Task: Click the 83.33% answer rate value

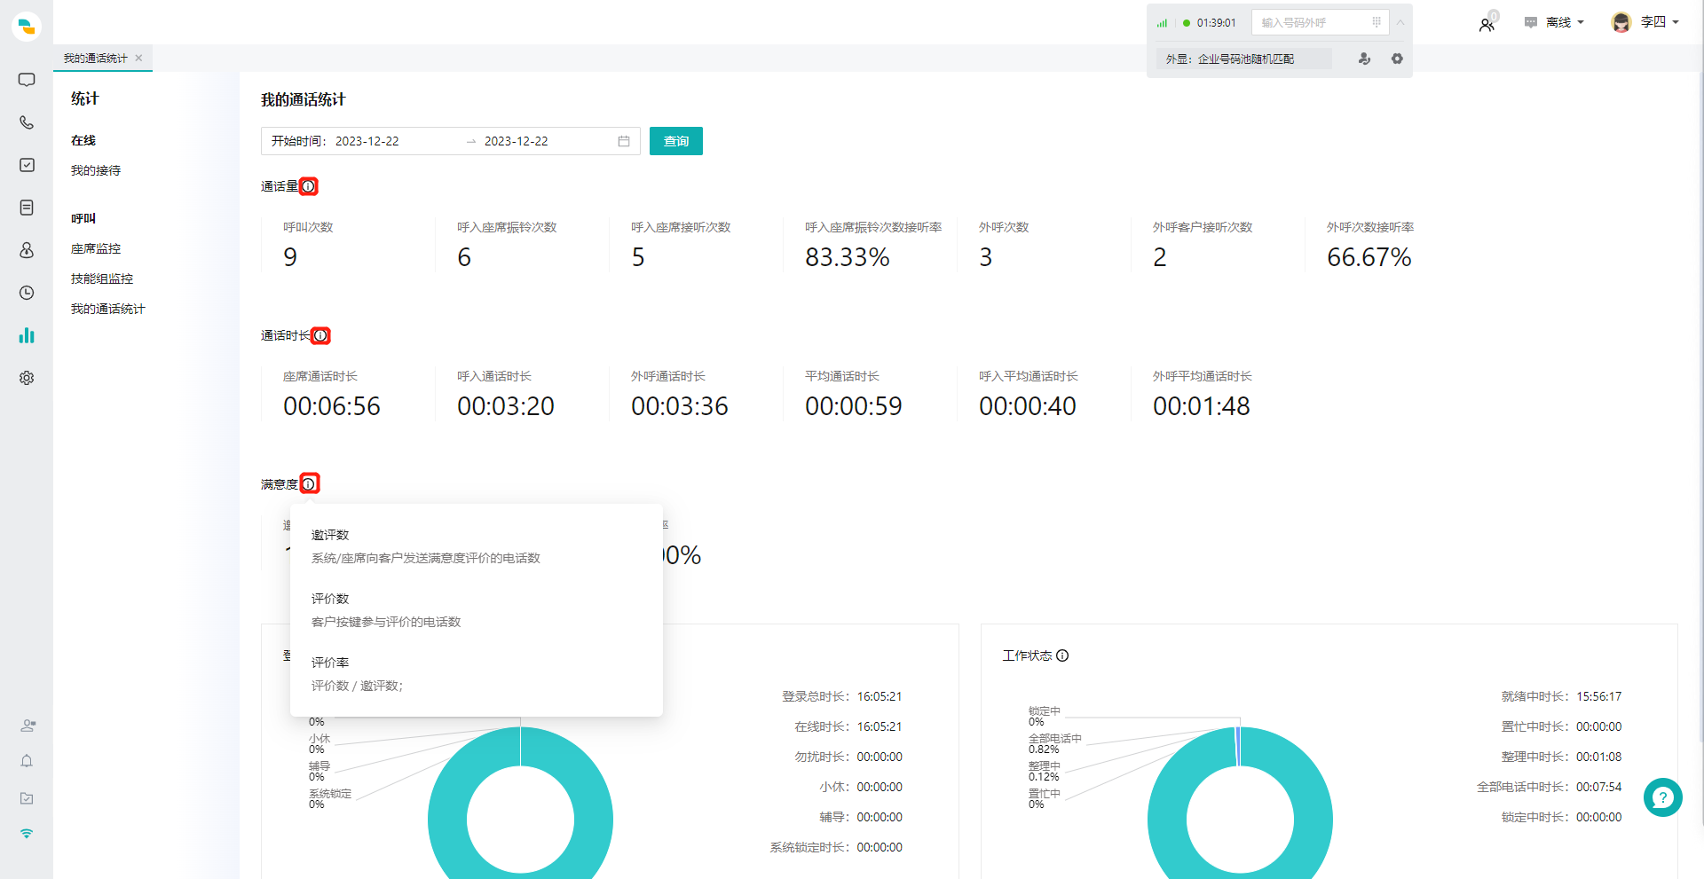Action: pos(848,257)
